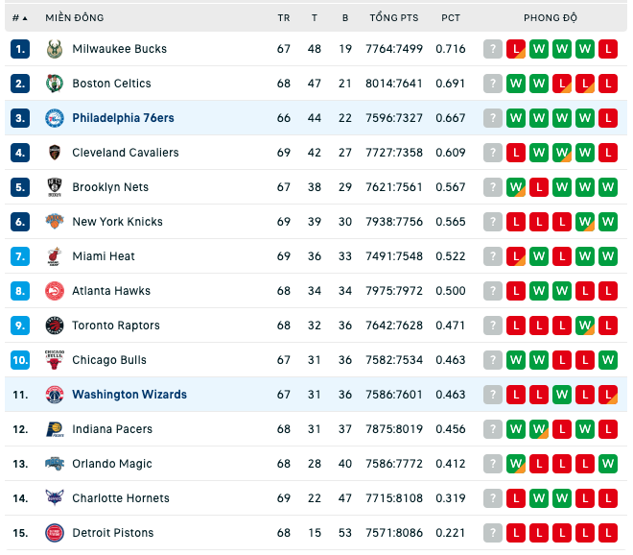Click the Boston Celtics team logo
The image size is (633, 555).
55,84
